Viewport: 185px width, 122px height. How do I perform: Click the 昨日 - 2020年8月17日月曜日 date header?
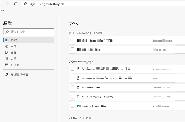click(x=86, y=33)
